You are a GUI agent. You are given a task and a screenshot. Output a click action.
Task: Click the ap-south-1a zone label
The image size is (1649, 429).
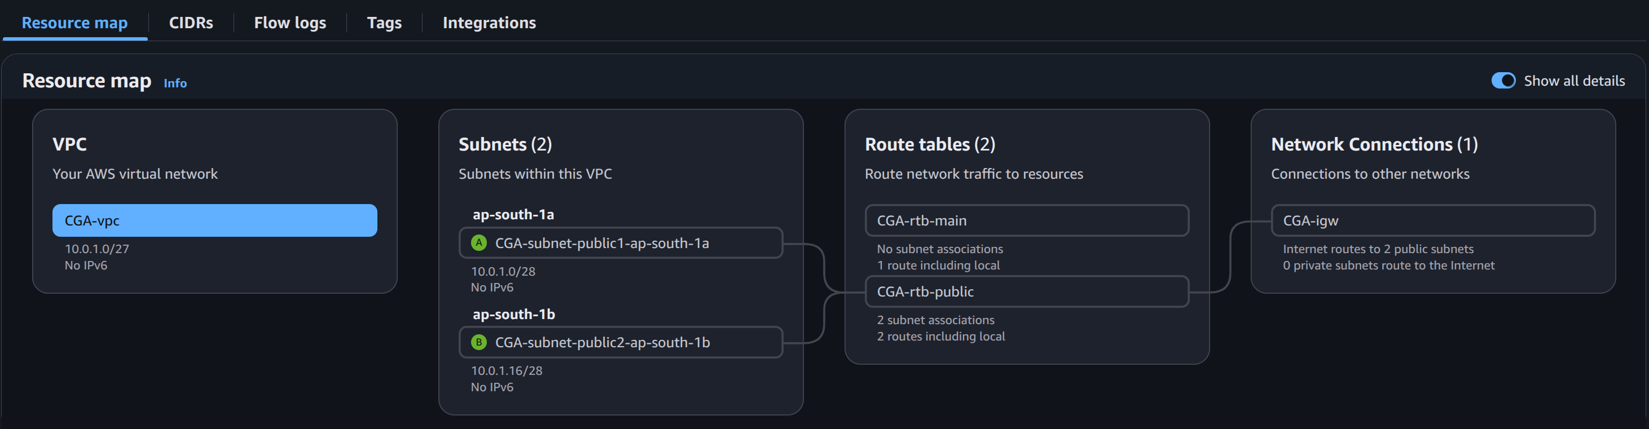512,214
